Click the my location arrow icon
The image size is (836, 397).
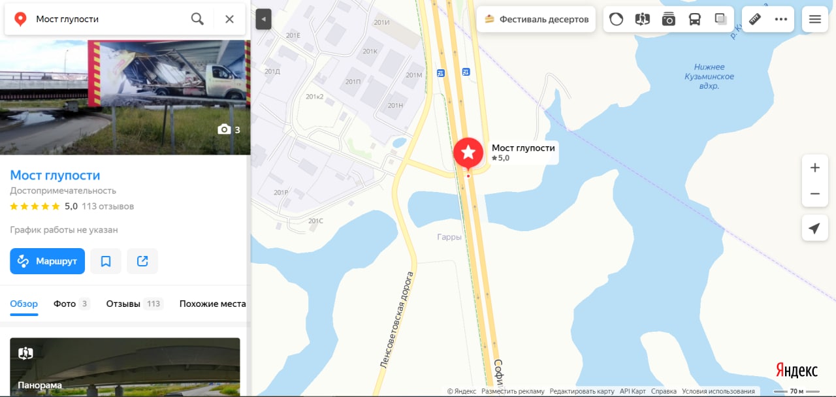click(x=814, y=228)
